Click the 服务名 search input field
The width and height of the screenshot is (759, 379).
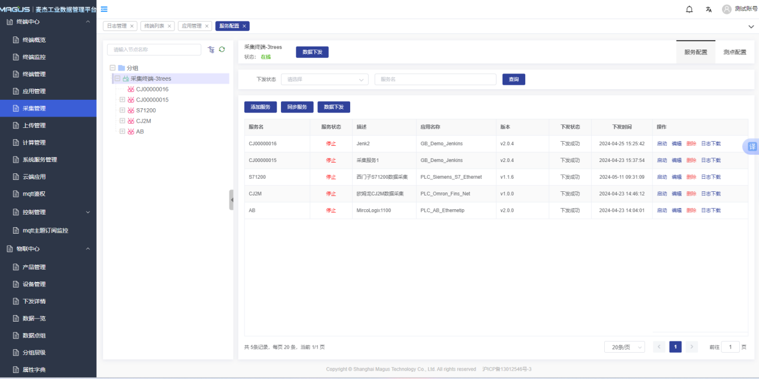(x=435, y=80)
